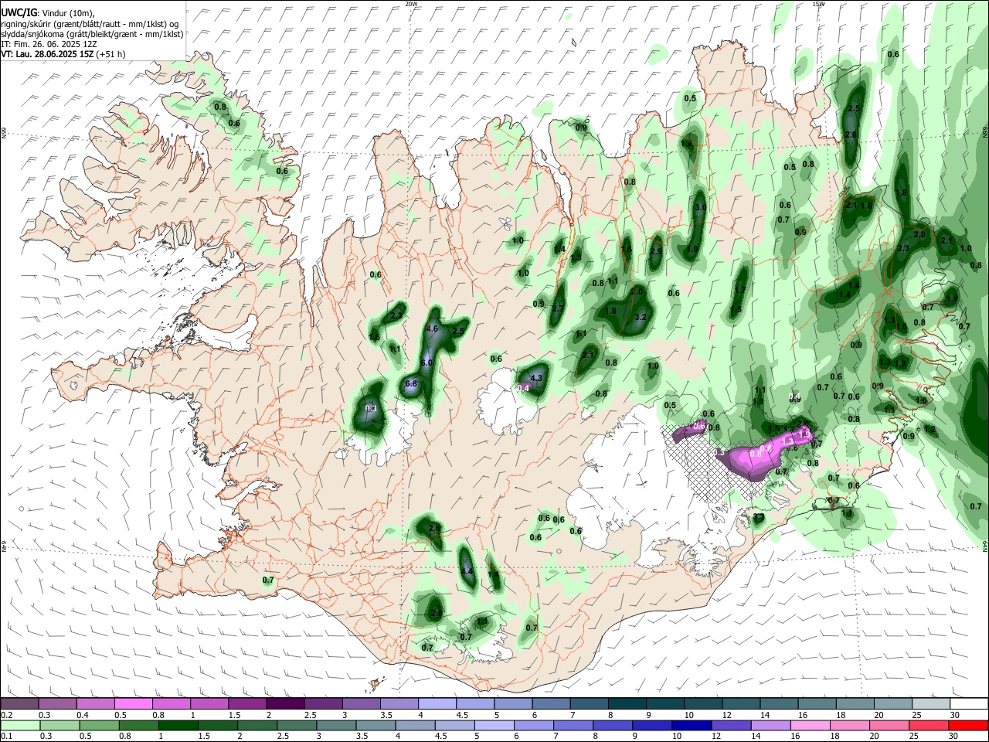
Task: Select the dusky plum swatch starting at 0.2
Action: point(19,704)
